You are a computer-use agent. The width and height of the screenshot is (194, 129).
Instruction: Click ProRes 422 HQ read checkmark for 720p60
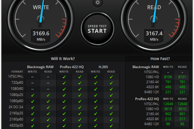click(x=80, y=83)
